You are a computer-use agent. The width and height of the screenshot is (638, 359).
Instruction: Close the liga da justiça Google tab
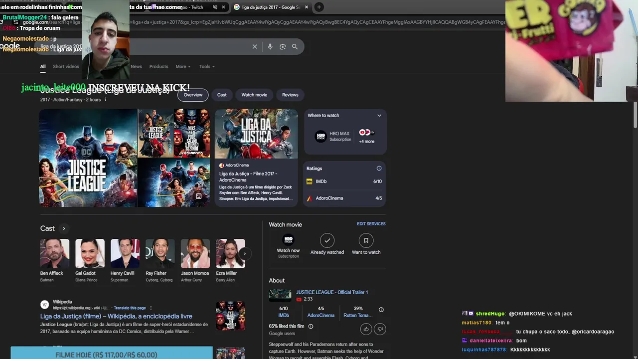306,7
